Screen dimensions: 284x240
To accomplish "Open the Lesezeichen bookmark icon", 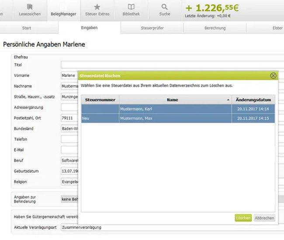I will (30, 7).
